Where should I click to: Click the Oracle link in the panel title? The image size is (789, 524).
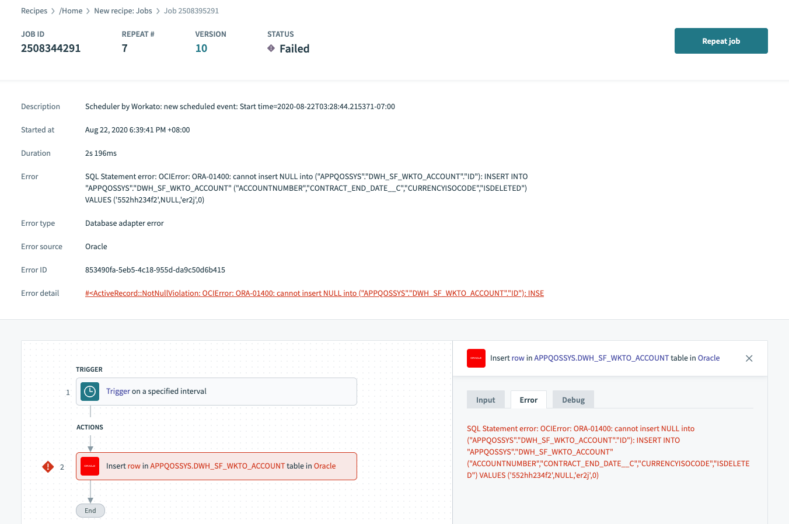708,358
